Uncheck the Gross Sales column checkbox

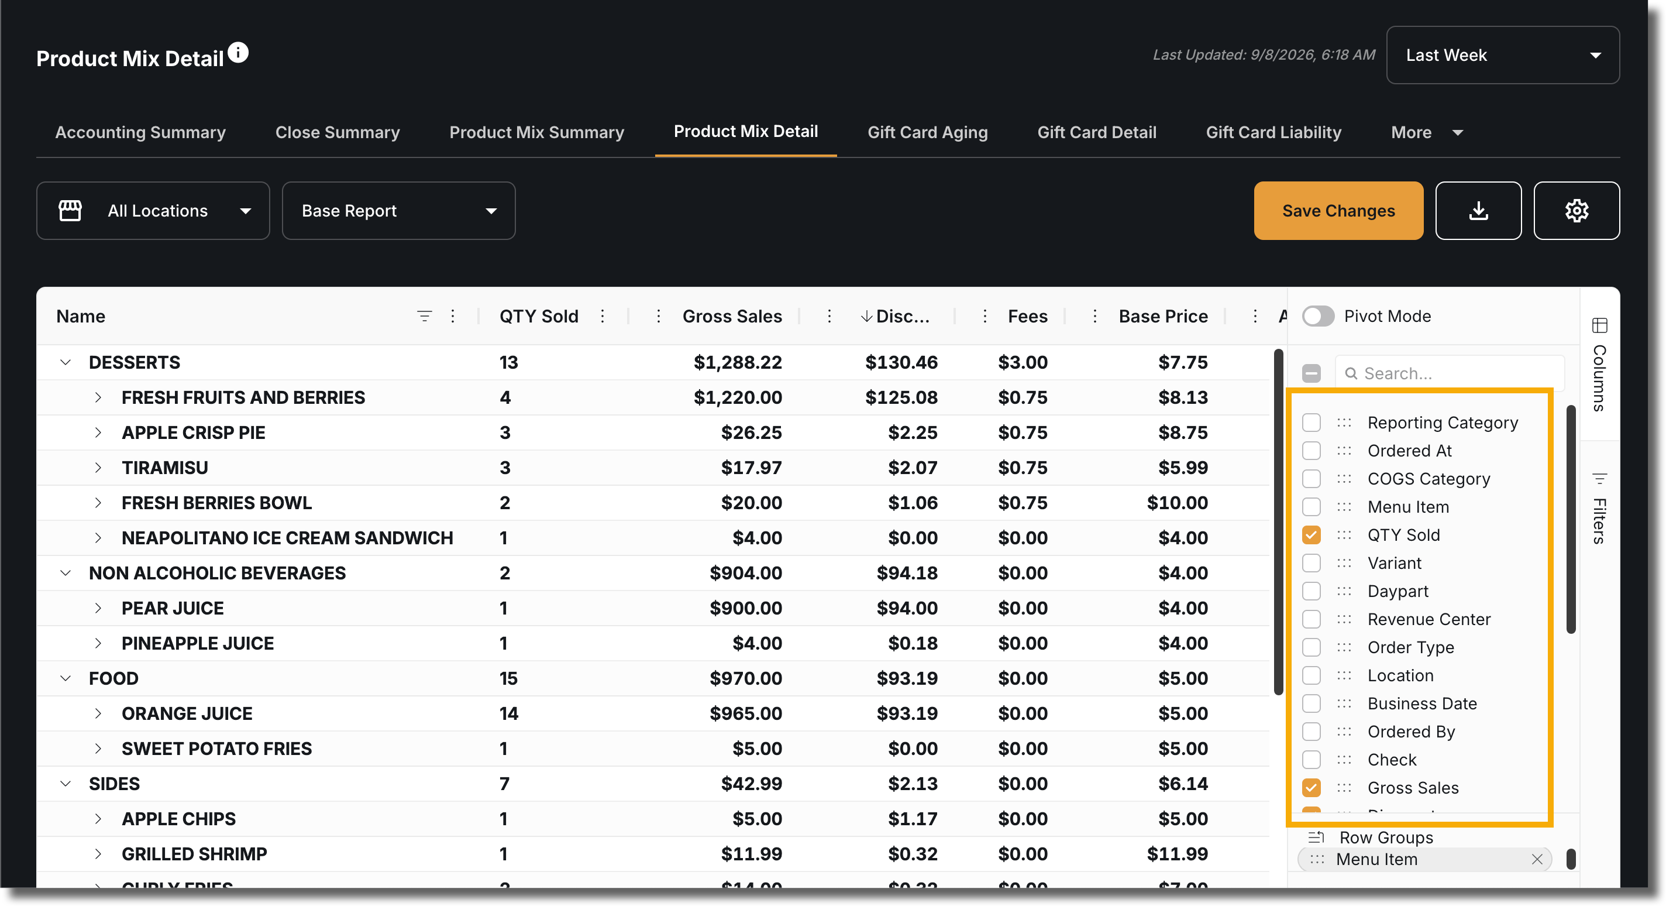pos(1311,788)
